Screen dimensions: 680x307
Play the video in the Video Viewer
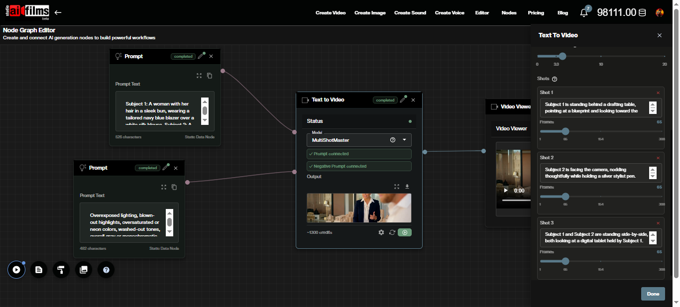point(505,190)
